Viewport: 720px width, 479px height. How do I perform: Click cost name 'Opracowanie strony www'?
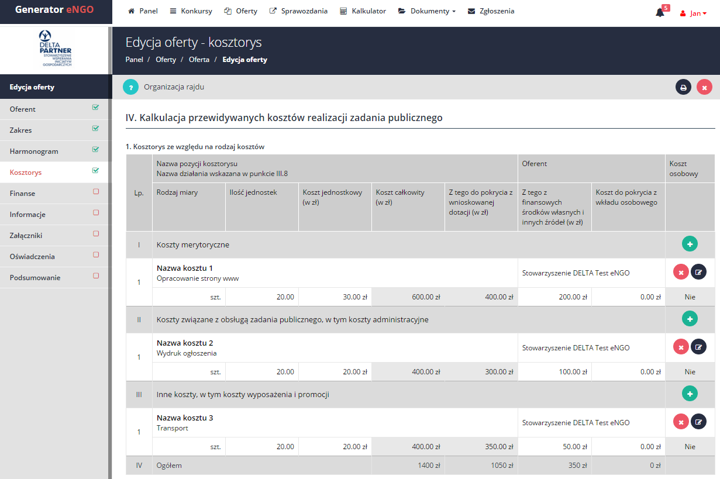198,278
